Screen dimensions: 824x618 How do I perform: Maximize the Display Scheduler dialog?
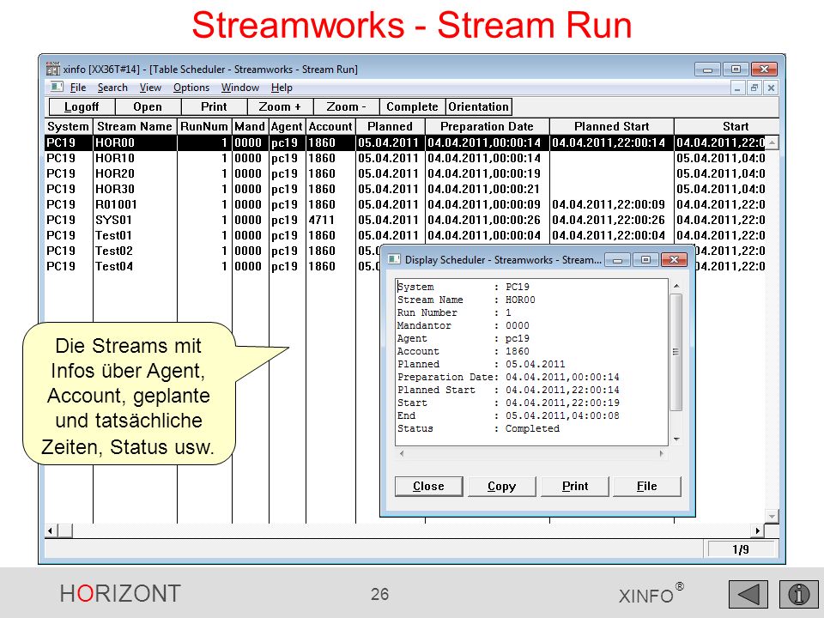pyautogui.click(x=645, y=259)
